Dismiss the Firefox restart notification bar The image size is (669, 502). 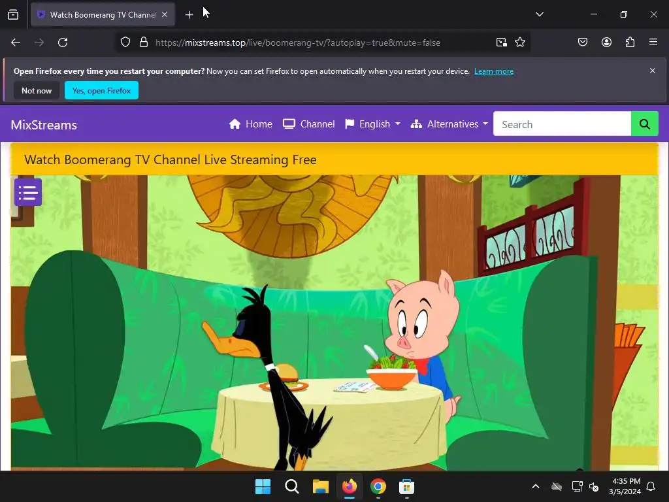click(653, 71)
